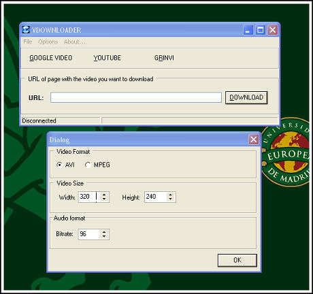Maximize the VDownloader window
This screenshot has width=313, height=294.
coord(261,30)
